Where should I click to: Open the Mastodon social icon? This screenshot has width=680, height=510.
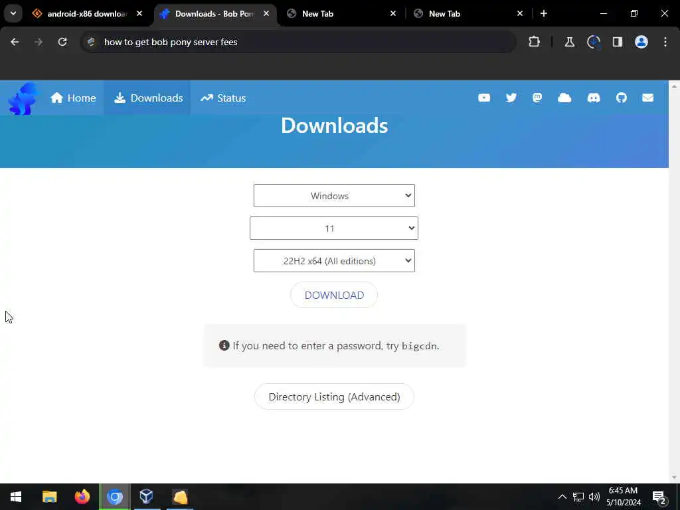[x=537, y=98]
